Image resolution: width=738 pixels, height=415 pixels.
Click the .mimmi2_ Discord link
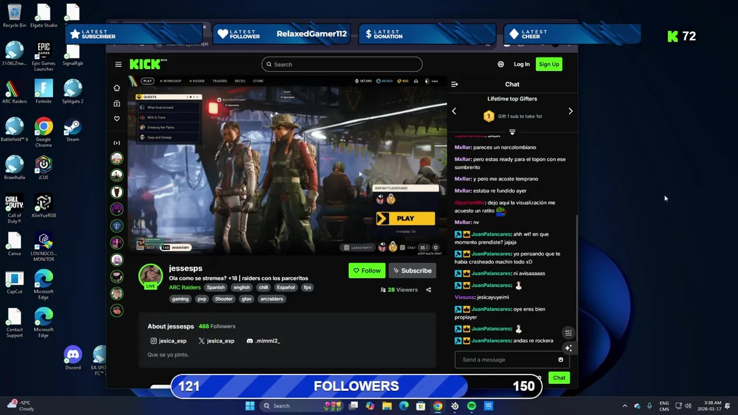263,341
